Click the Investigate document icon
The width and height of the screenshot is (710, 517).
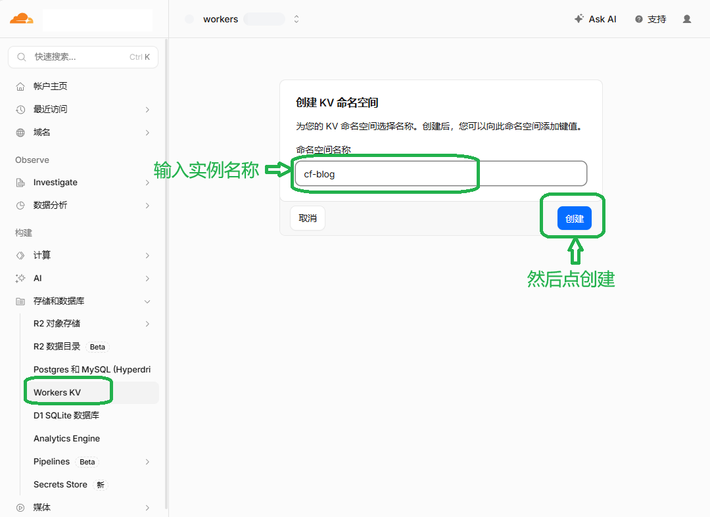pos(20,182)
